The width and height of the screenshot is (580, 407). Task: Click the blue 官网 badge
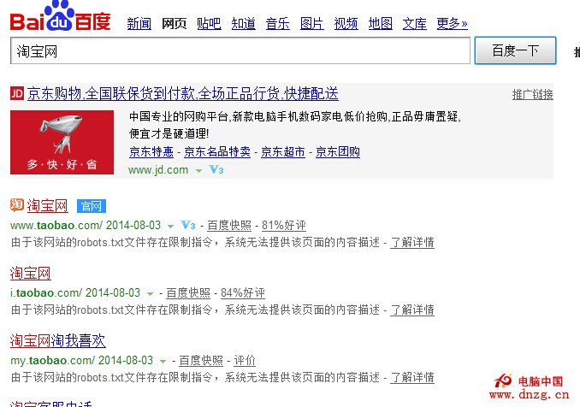coord(92,206)
